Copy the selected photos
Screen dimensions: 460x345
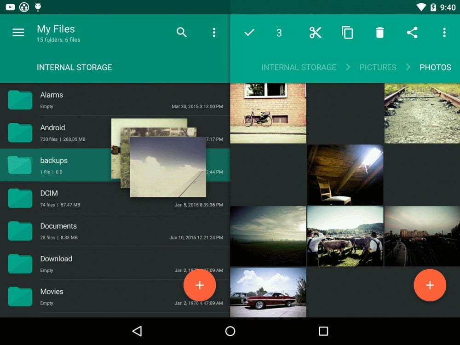tap(347, 33)
